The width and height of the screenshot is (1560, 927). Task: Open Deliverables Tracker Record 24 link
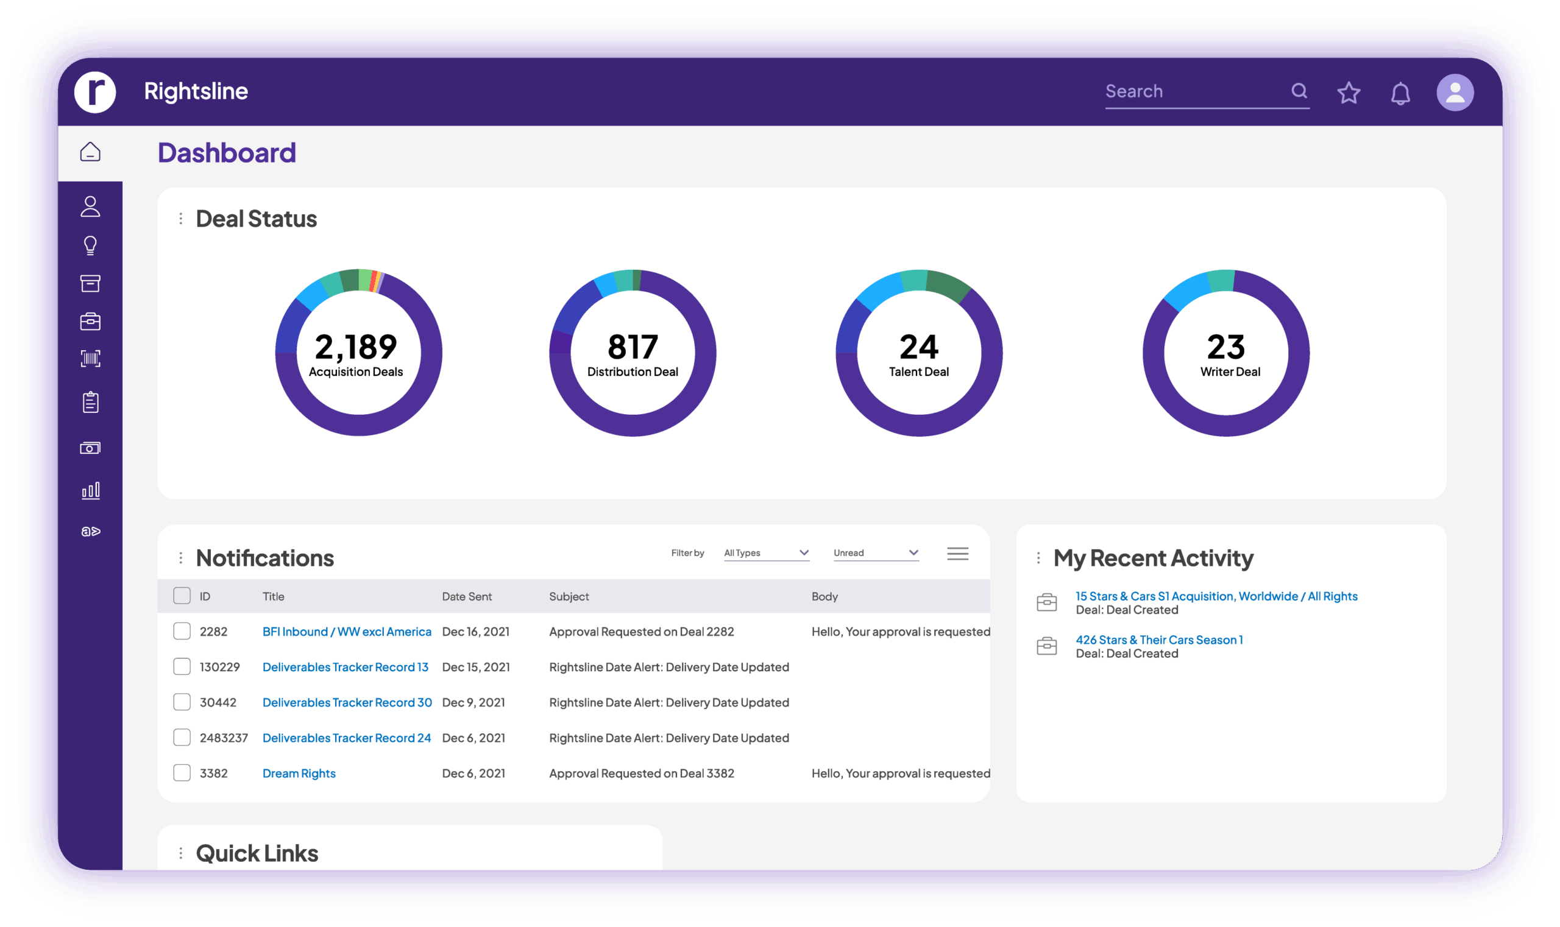[x=347, y=738]
